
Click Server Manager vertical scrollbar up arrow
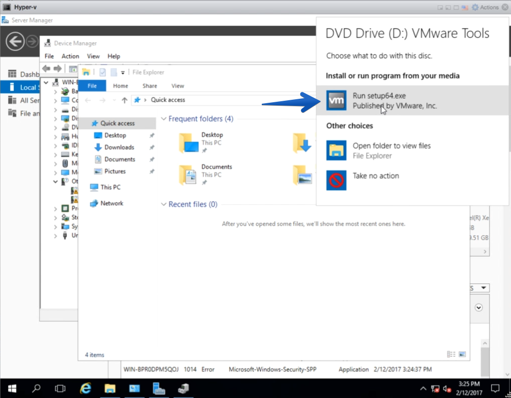pyautogui.click(x=485, y=343)
